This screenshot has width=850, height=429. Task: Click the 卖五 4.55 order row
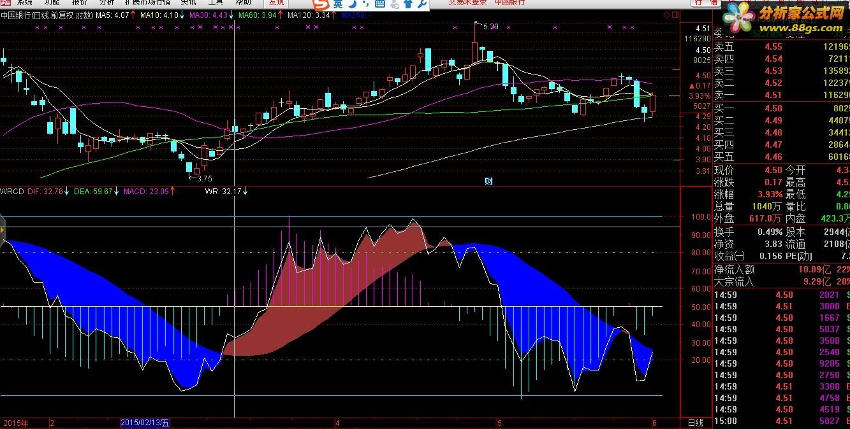click(x=781, y=46)
